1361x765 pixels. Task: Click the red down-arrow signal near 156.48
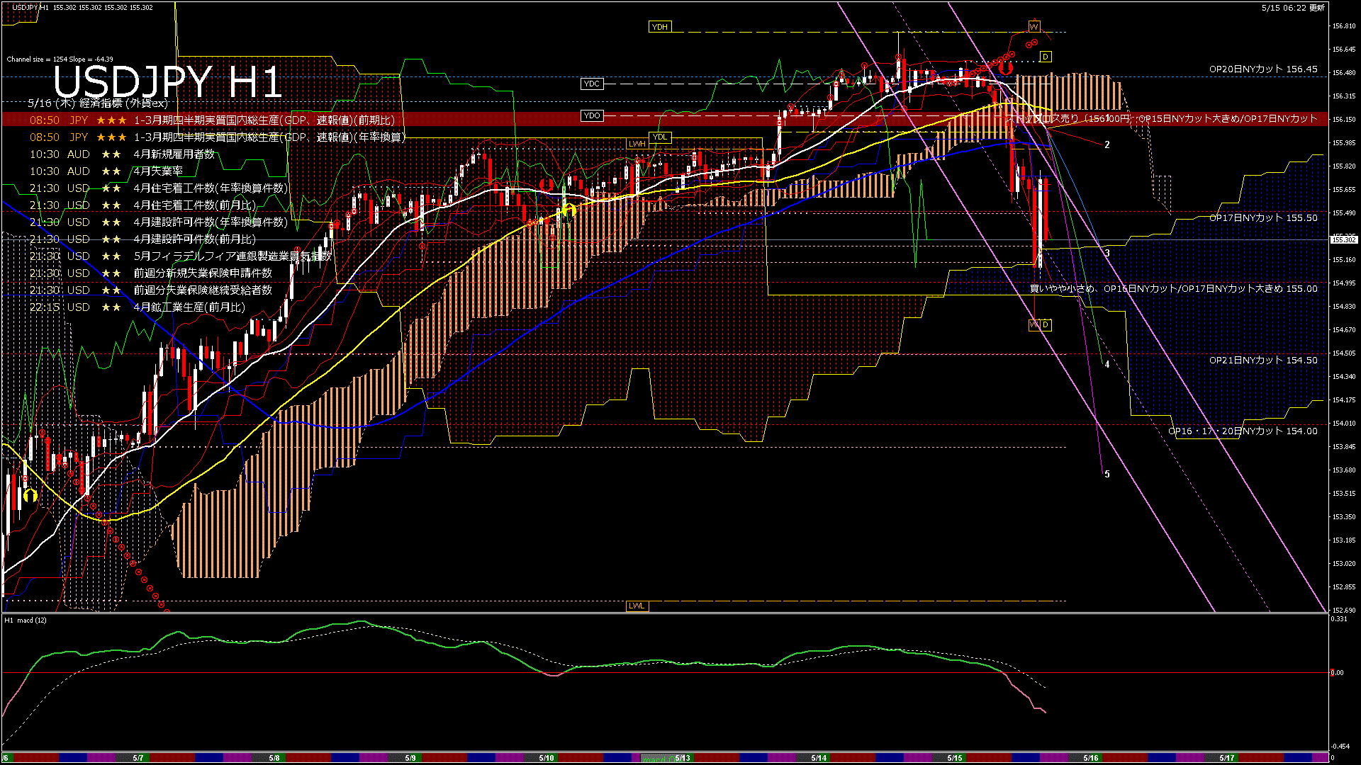tap(1005, 69)
